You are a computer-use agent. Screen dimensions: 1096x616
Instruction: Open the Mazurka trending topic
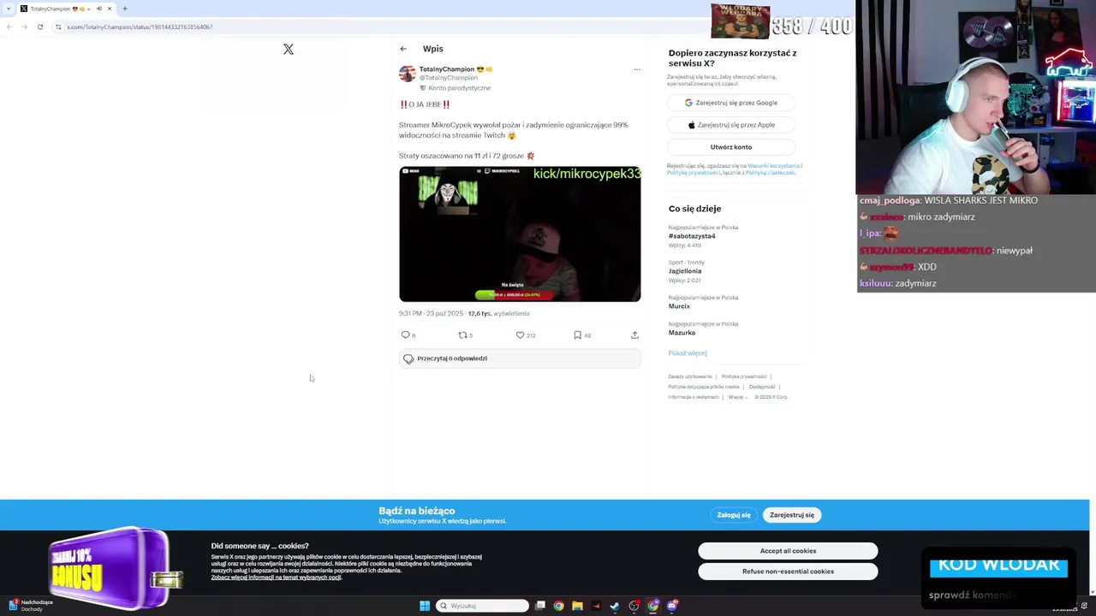(682, 333)
